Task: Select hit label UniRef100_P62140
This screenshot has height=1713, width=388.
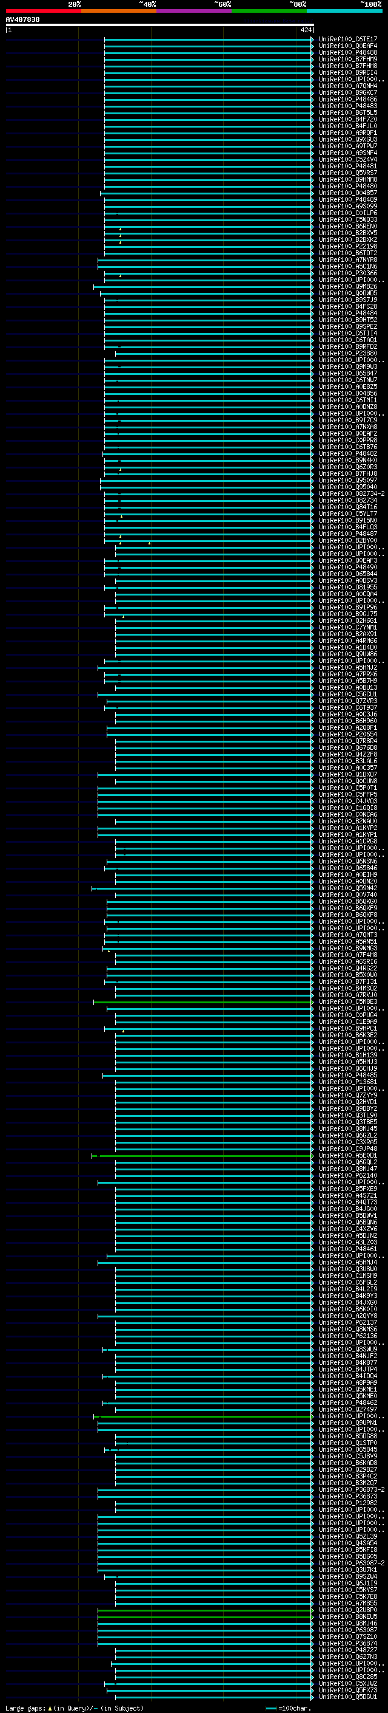Action: pos(347,1176)
